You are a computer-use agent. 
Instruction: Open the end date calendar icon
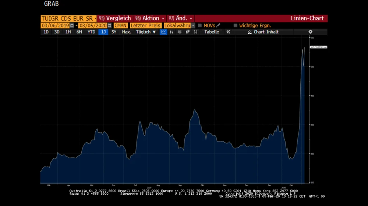click(x=109, y=26)
